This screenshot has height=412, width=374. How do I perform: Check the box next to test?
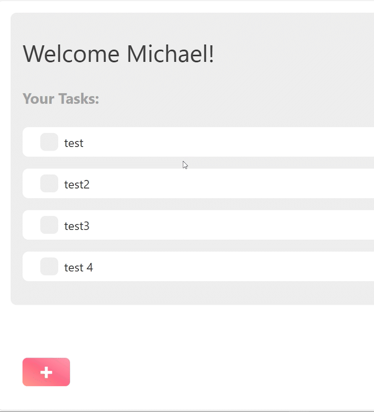[x=49, y=142]
